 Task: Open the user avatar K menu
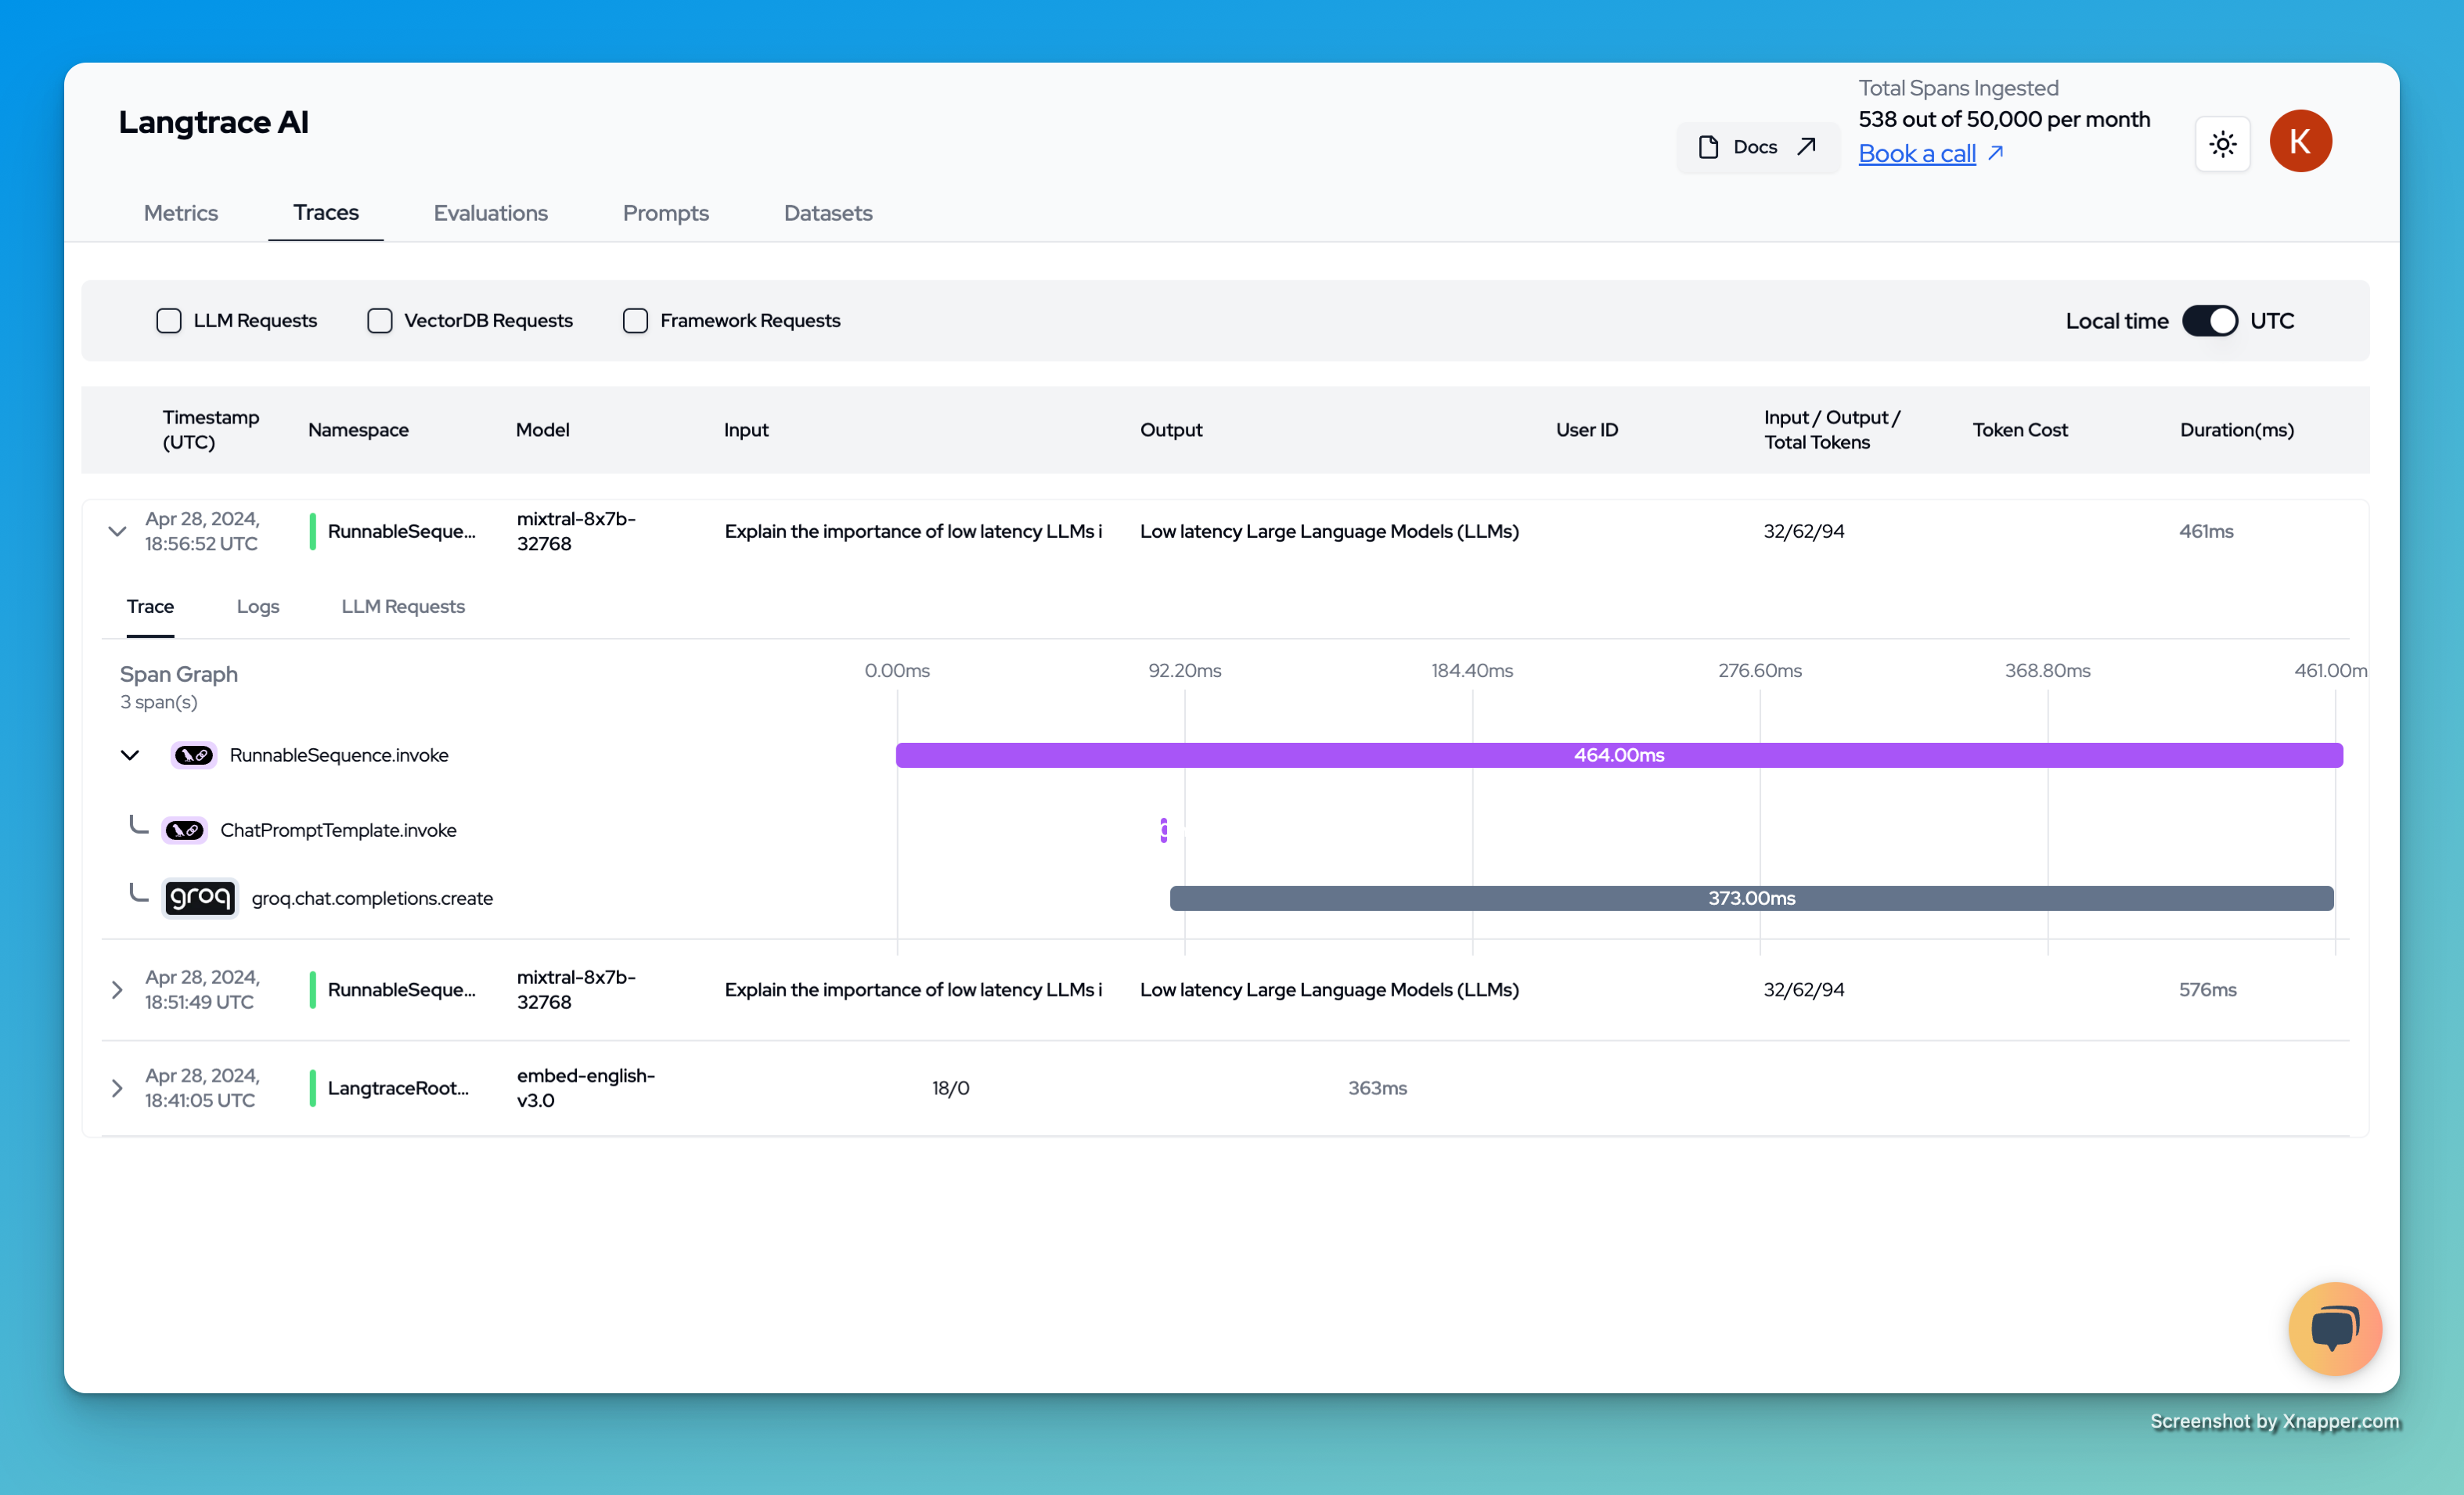tap(2300, 141)
